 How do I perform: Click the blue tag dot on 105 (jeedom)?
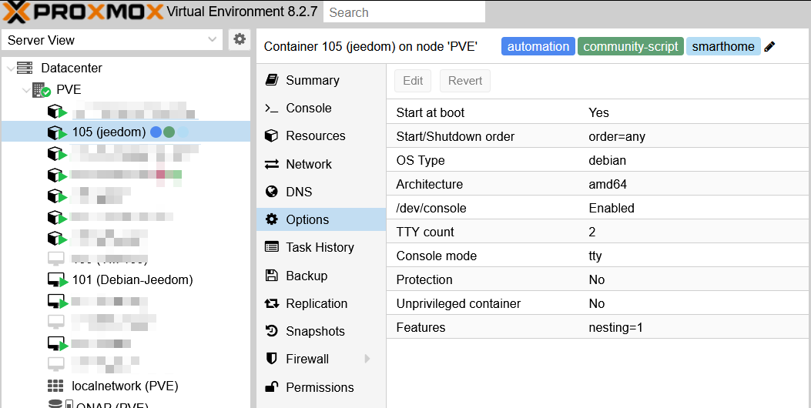[x=156, y=132]
